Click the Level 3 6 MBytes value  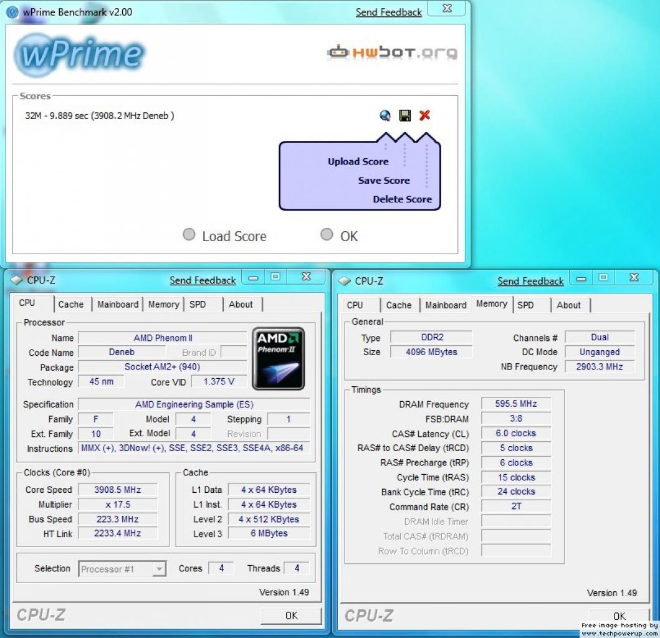click(269, 533)
